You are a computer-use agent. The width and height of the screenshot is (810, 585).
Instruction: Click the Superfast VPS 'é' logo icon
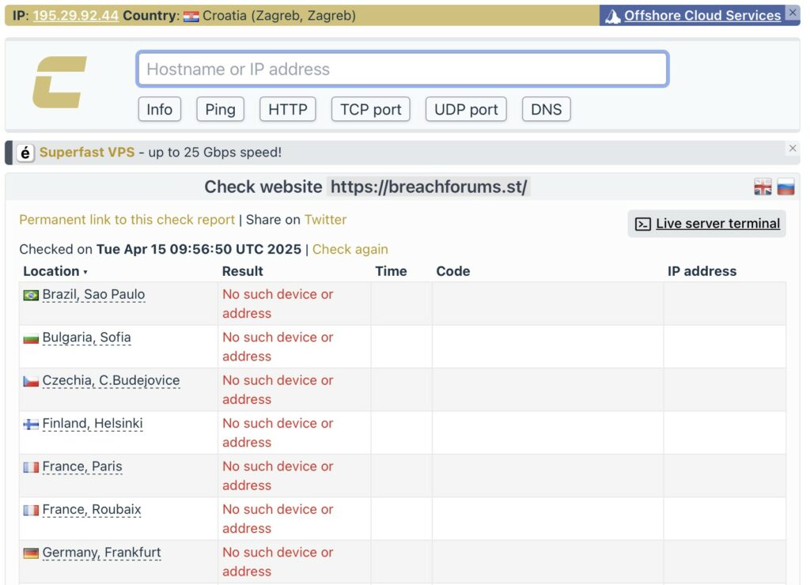(25, 153)
